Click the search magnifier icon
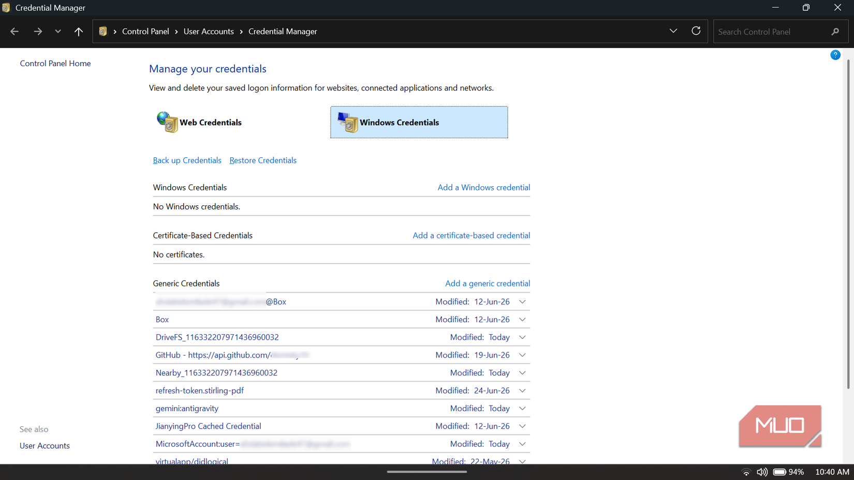The image size is (854, 480). [835, 32]
